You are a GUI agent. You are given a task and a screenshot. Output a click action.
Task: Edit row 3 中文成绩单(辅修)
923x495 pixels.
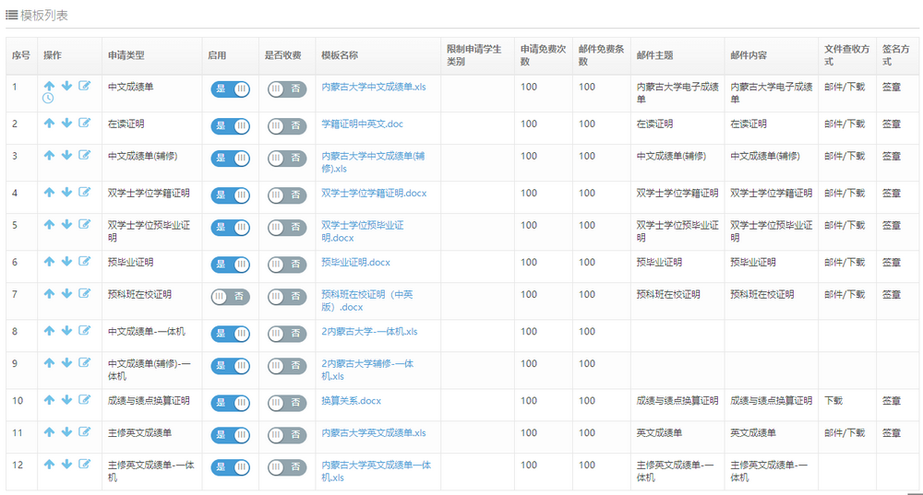(x=85, y=155)
